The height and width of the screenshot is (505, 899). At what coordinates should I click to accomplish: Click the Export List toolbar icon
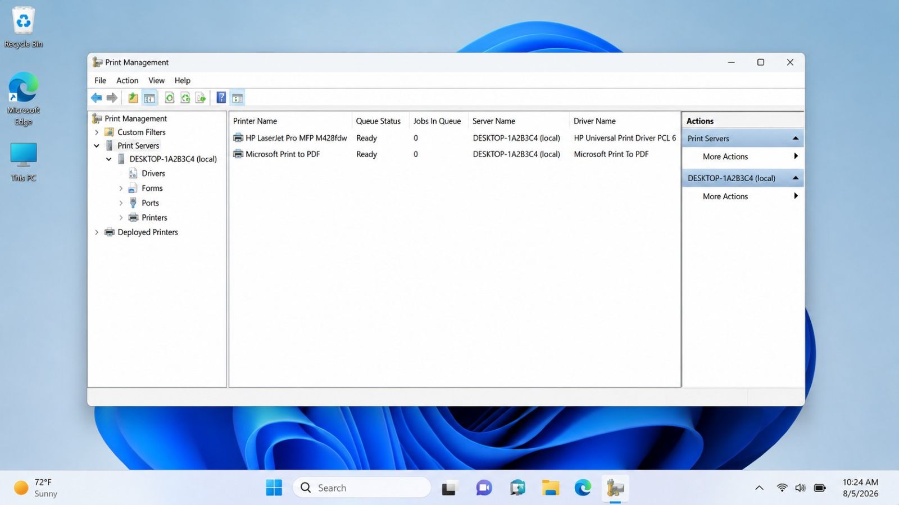click(201, 98)
